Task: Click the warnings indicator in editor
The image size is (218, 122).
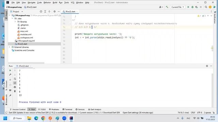Action: click(199, 16)
